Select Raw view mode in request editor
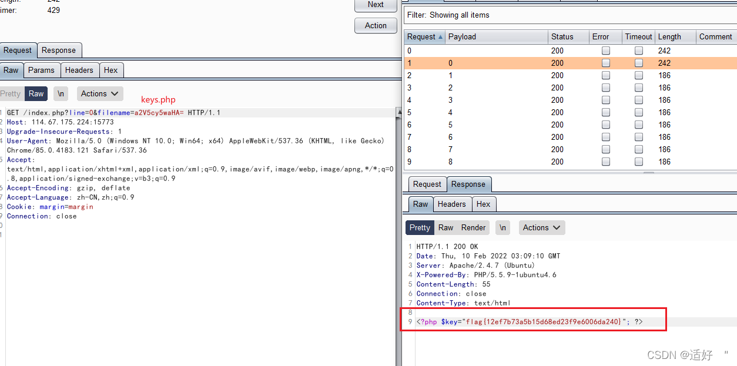The height and width of the screenshot is (366, 737). (36, 94)
